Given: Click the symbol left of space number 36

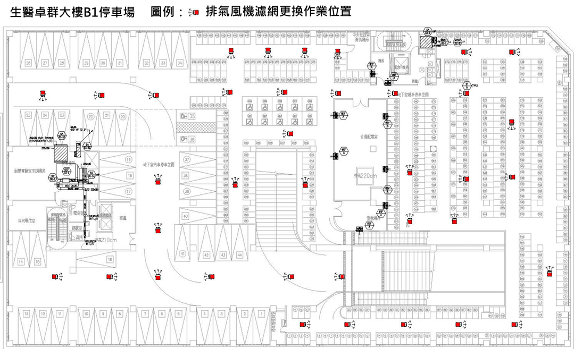Looking at the screenshot, I should click(183, 139).
